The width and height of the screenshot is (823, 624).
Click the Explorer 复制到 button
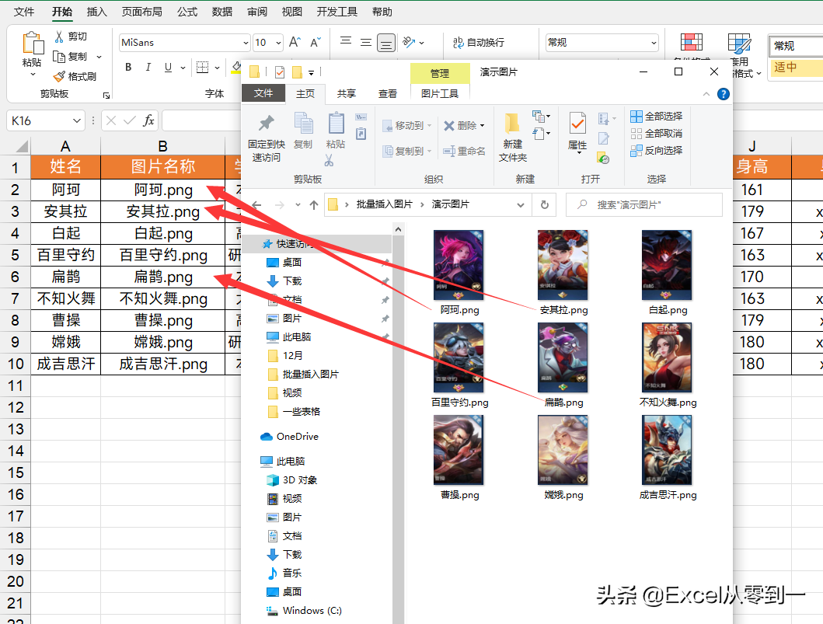point(406,152)
